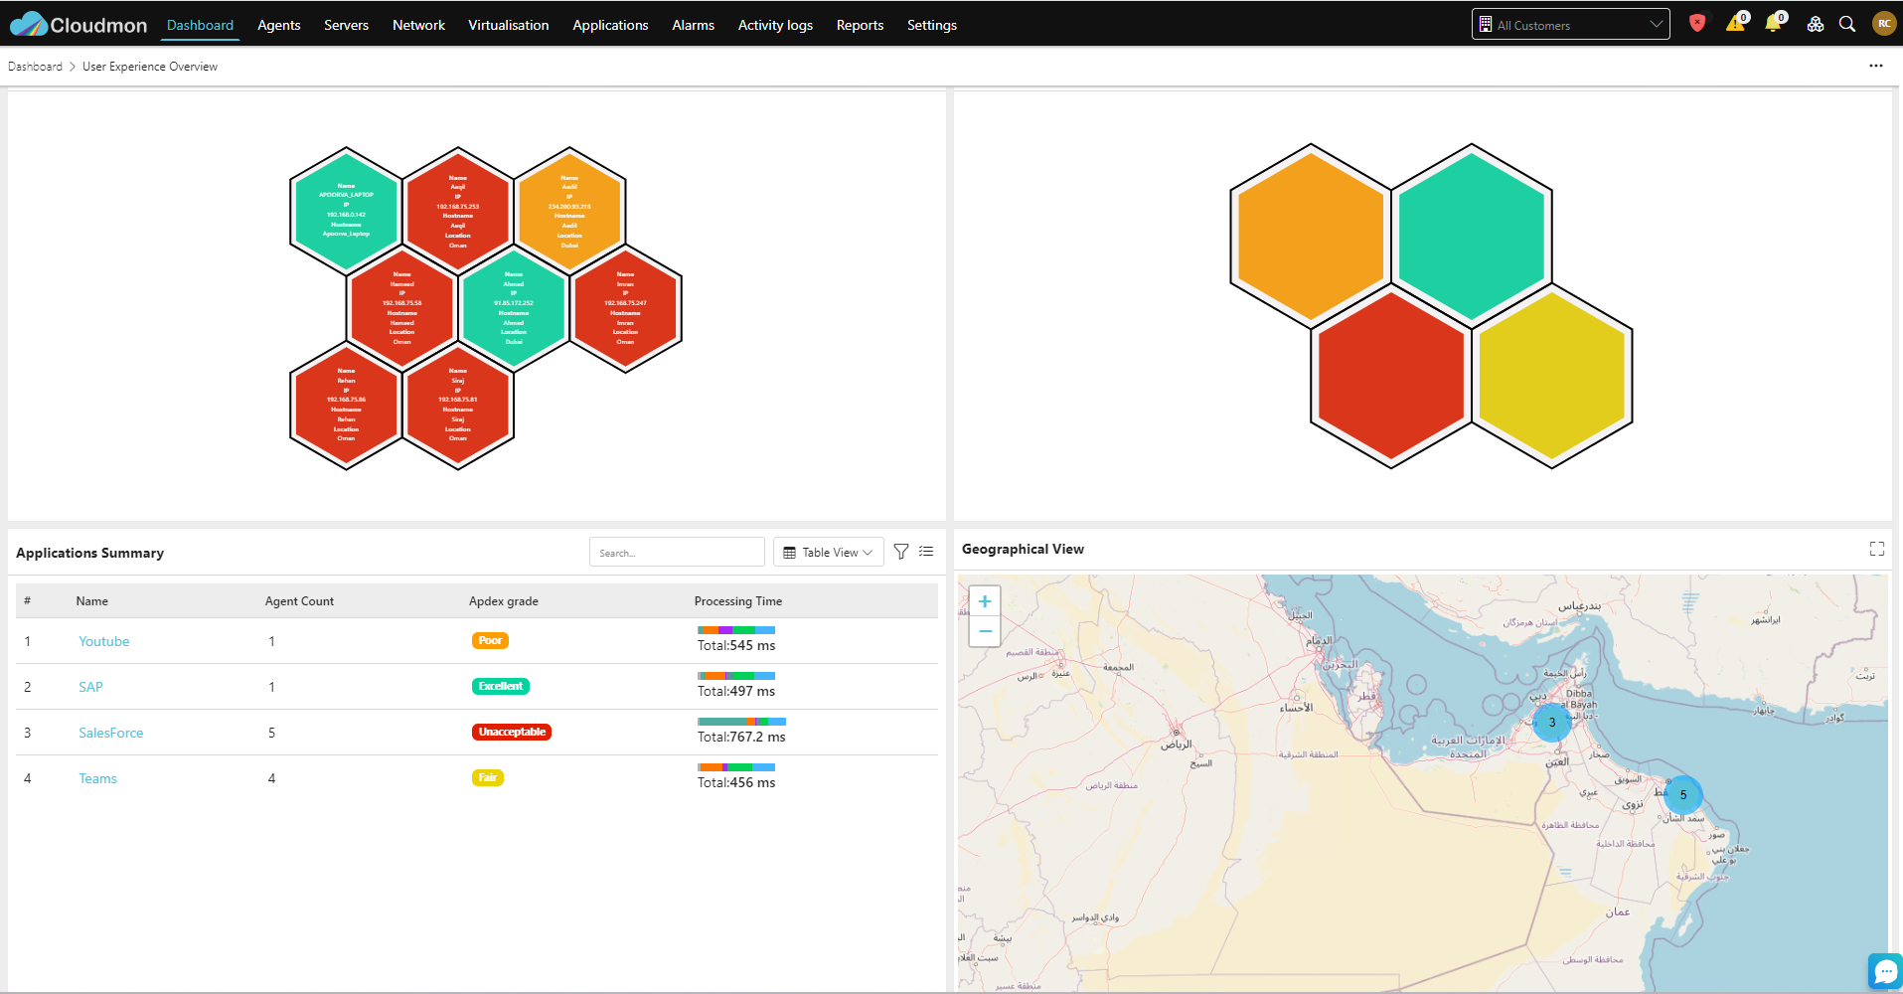Click Youtube's processing time bar
This screenshot has width=1903, height=994.
point(736,630)
